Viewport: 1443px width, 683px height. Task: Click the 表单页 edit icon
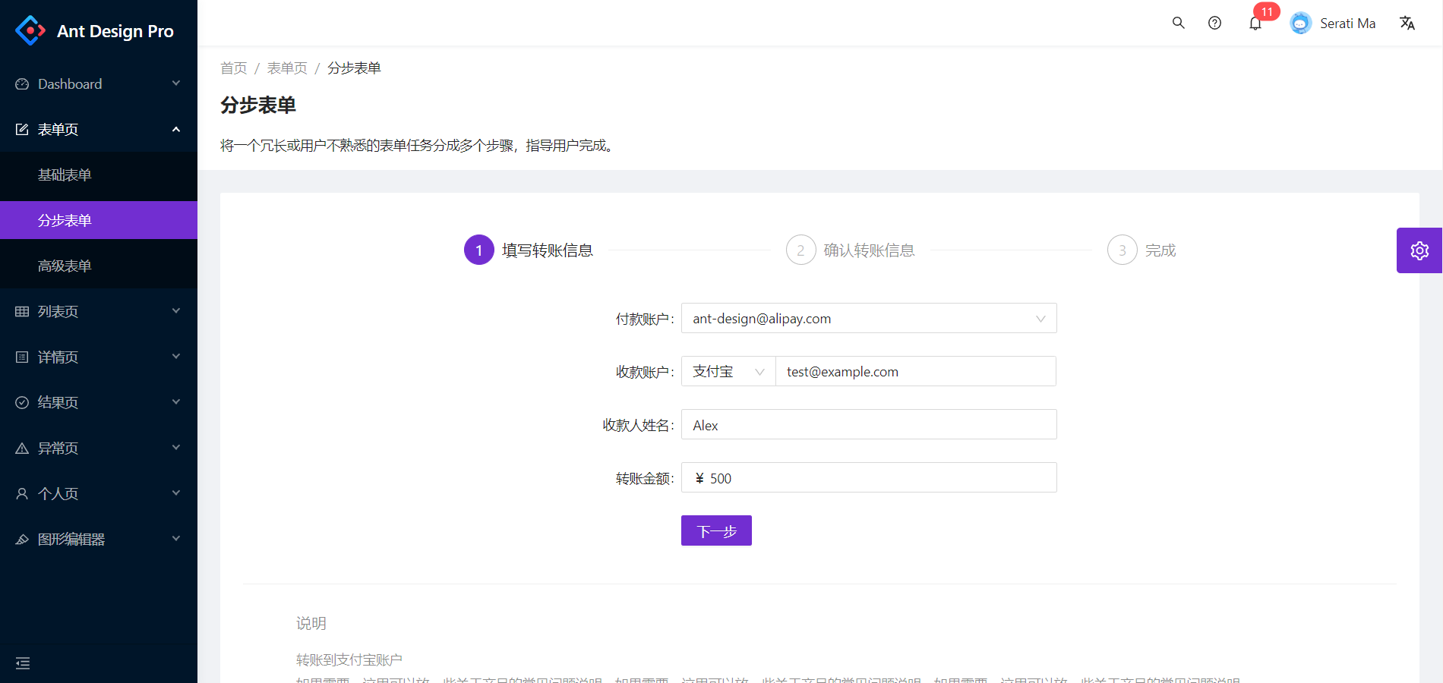22,130
